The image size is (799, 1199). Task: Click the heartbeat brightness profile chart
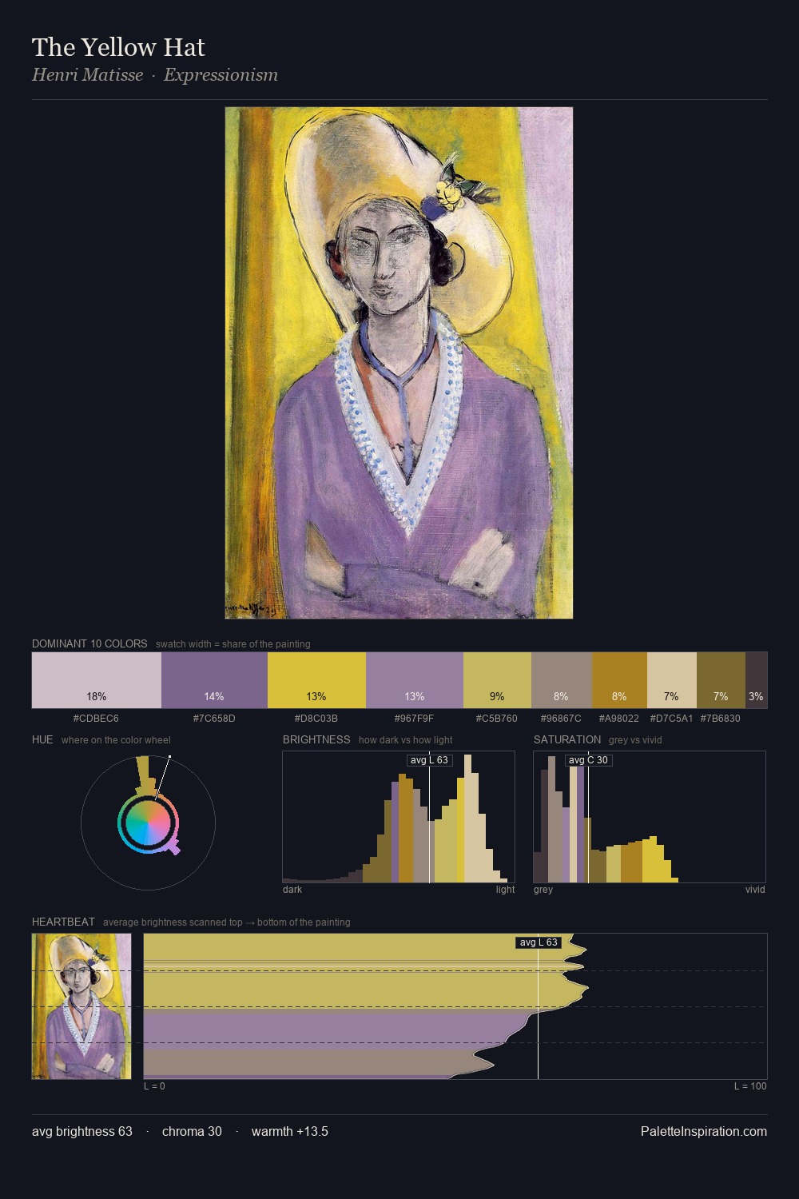point(455,1006)
